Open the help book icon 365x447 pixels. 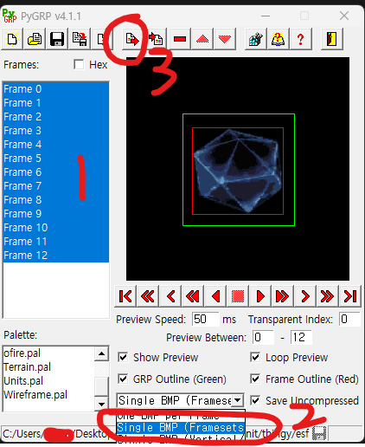[x=278, y=39]
